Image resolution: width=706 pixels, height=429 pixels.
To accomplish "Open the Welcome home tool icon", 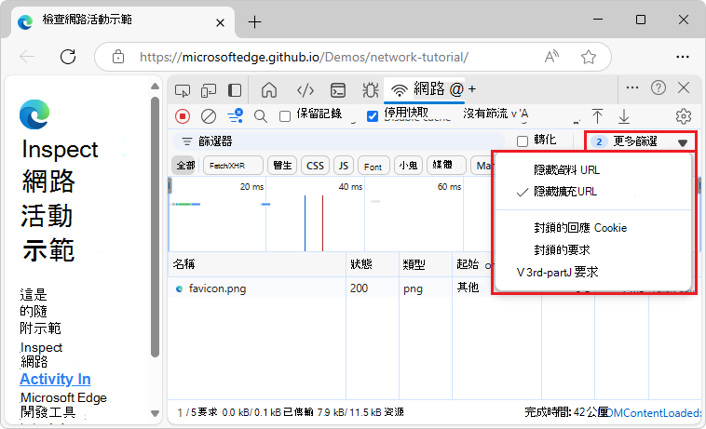I will 269,90.
